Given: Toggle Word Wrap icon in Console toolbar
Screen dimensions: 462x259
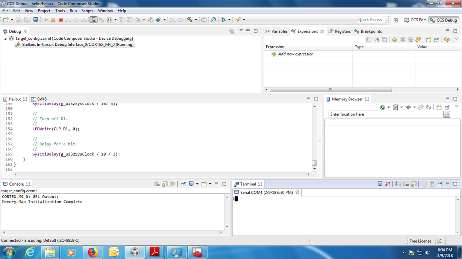Looking at the screenshot, I should 173,184.
